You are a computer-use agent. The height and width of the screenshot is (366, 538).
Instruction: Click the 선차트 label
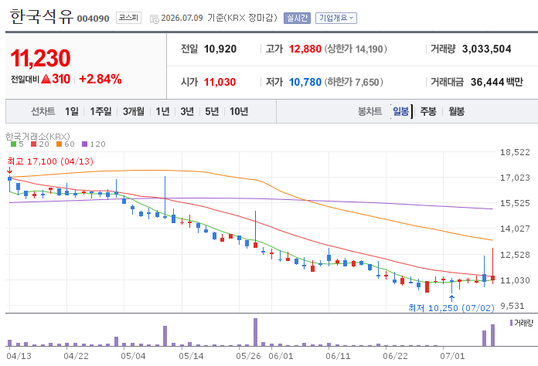(x=43, y=111)
